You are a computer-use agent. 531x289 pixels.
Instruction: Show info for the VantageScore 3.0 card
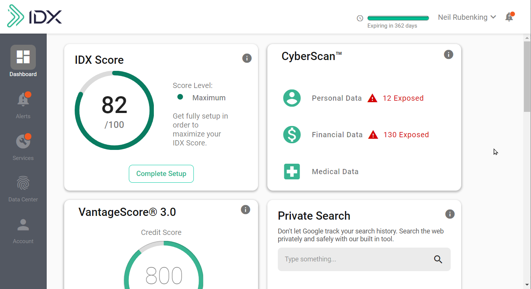point(245,210)
